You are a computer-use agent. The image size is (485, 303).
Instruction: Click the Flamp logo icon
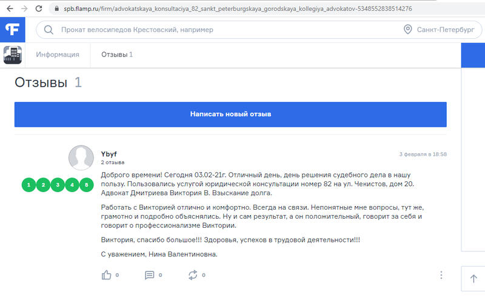(x=12, y=30)
